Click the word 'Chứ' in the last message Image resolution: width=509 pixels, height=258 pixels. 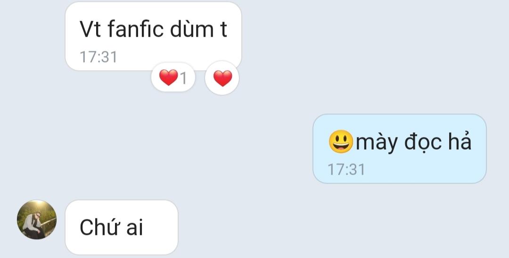[x=101, y=227]
